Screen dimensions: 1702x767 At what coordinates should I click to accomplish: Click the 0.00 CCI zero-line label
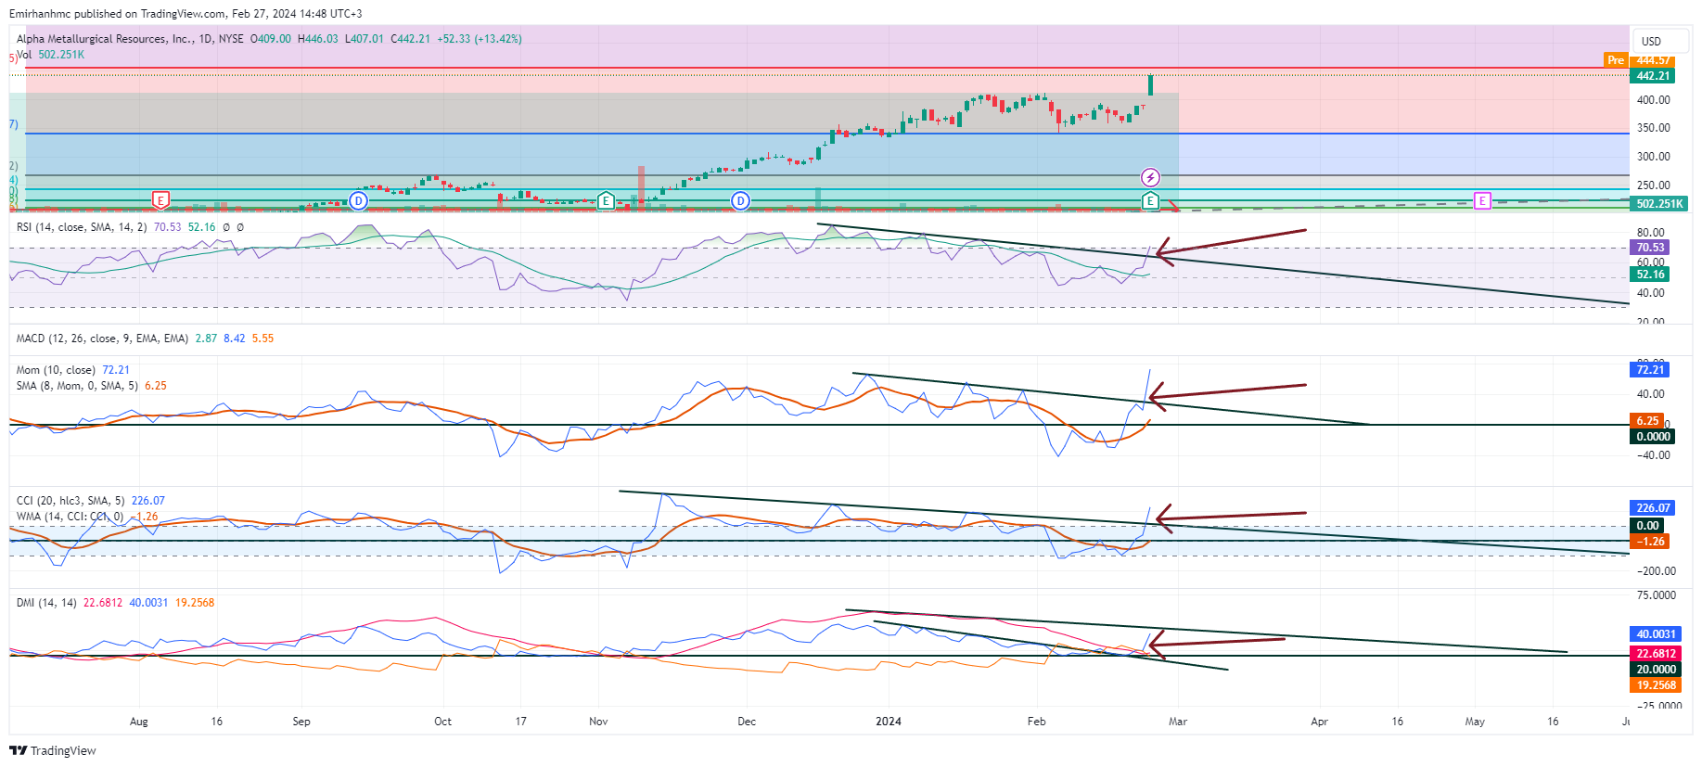point(1647,526)
